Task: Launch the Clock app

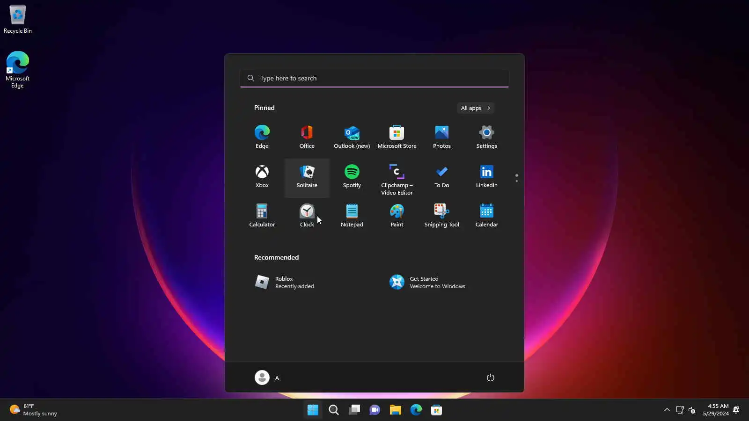Action: click(x=307, y=216)
